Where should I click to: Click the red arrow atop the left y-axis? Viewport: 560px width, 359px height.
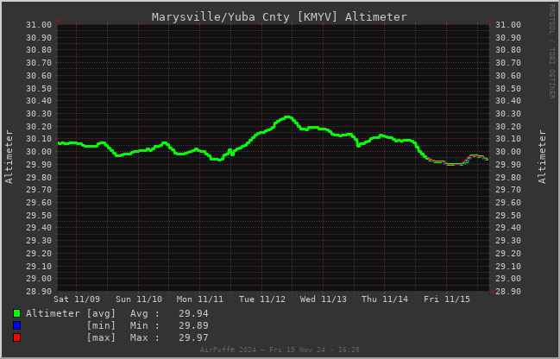[x=58, y=21]
